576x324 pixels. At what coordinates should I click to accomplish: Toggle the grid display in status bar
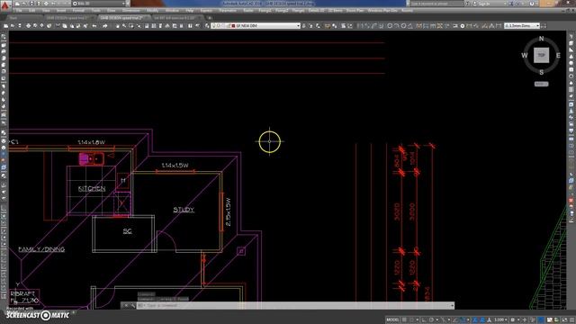(404, 320)
